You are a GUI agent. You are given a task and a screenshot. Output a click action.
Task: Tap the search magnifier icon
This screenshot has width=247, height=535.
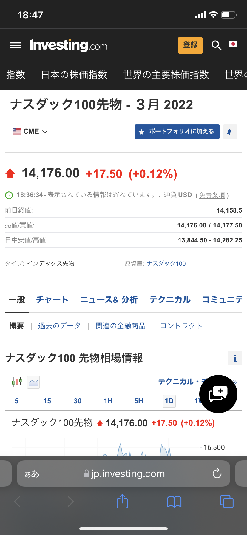click(x=216, y=45)
